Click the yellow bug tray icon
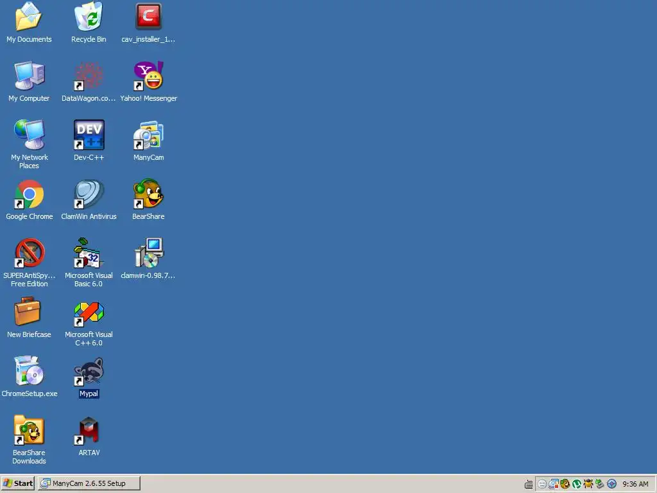 (x=588, y=484)
